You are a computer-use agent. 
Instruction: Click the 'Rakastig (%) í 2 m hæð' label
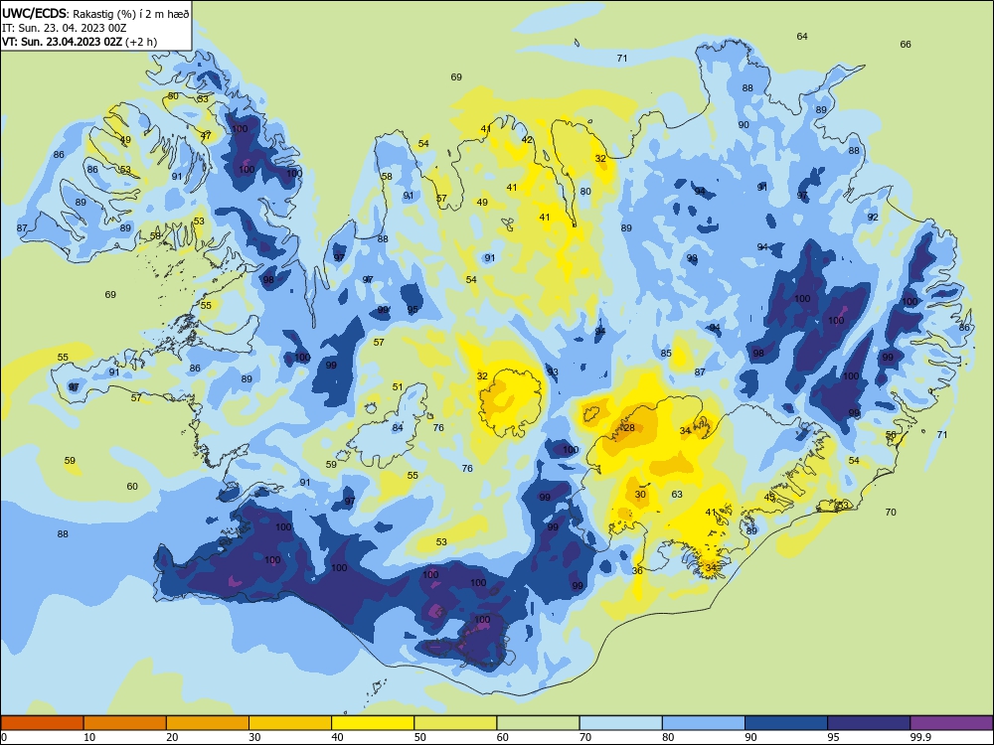point(130,13)
